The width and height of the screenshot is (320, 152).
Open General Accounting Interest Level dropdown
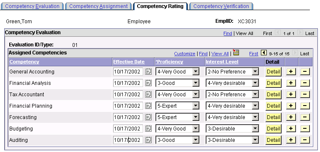point(232,72)
